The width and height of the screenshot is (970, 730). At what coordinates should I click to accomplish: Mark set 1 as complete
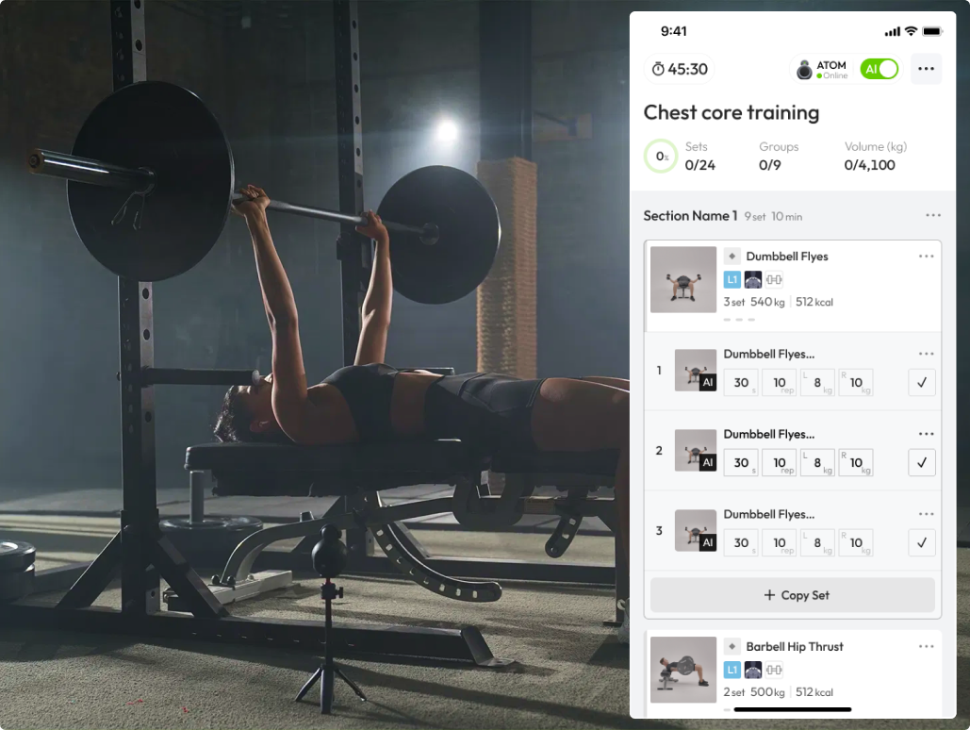922,383
